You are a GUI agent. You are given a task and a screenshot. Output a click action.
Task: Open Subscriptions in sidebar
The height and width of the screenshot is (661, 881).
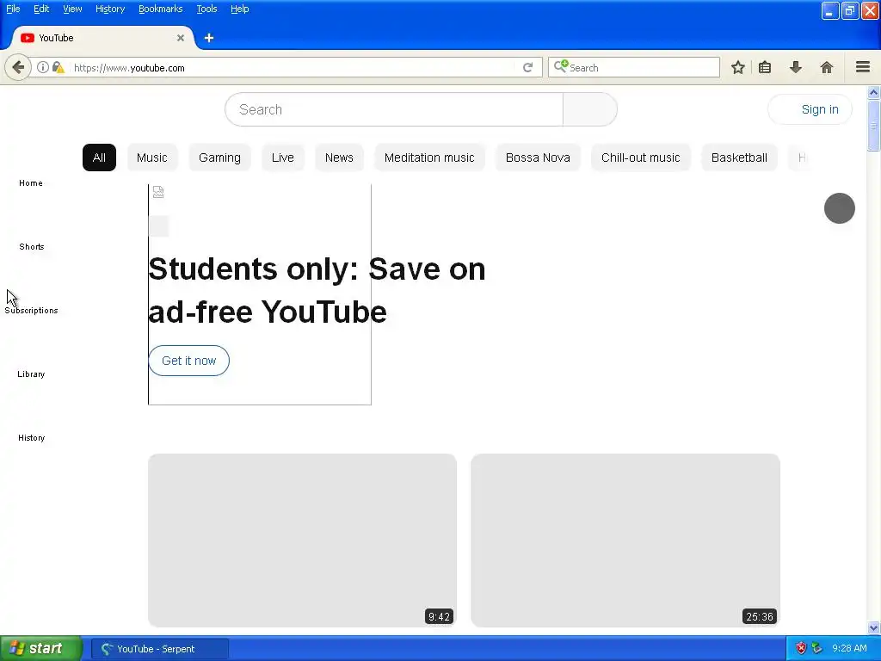click(x=32, y=310)
